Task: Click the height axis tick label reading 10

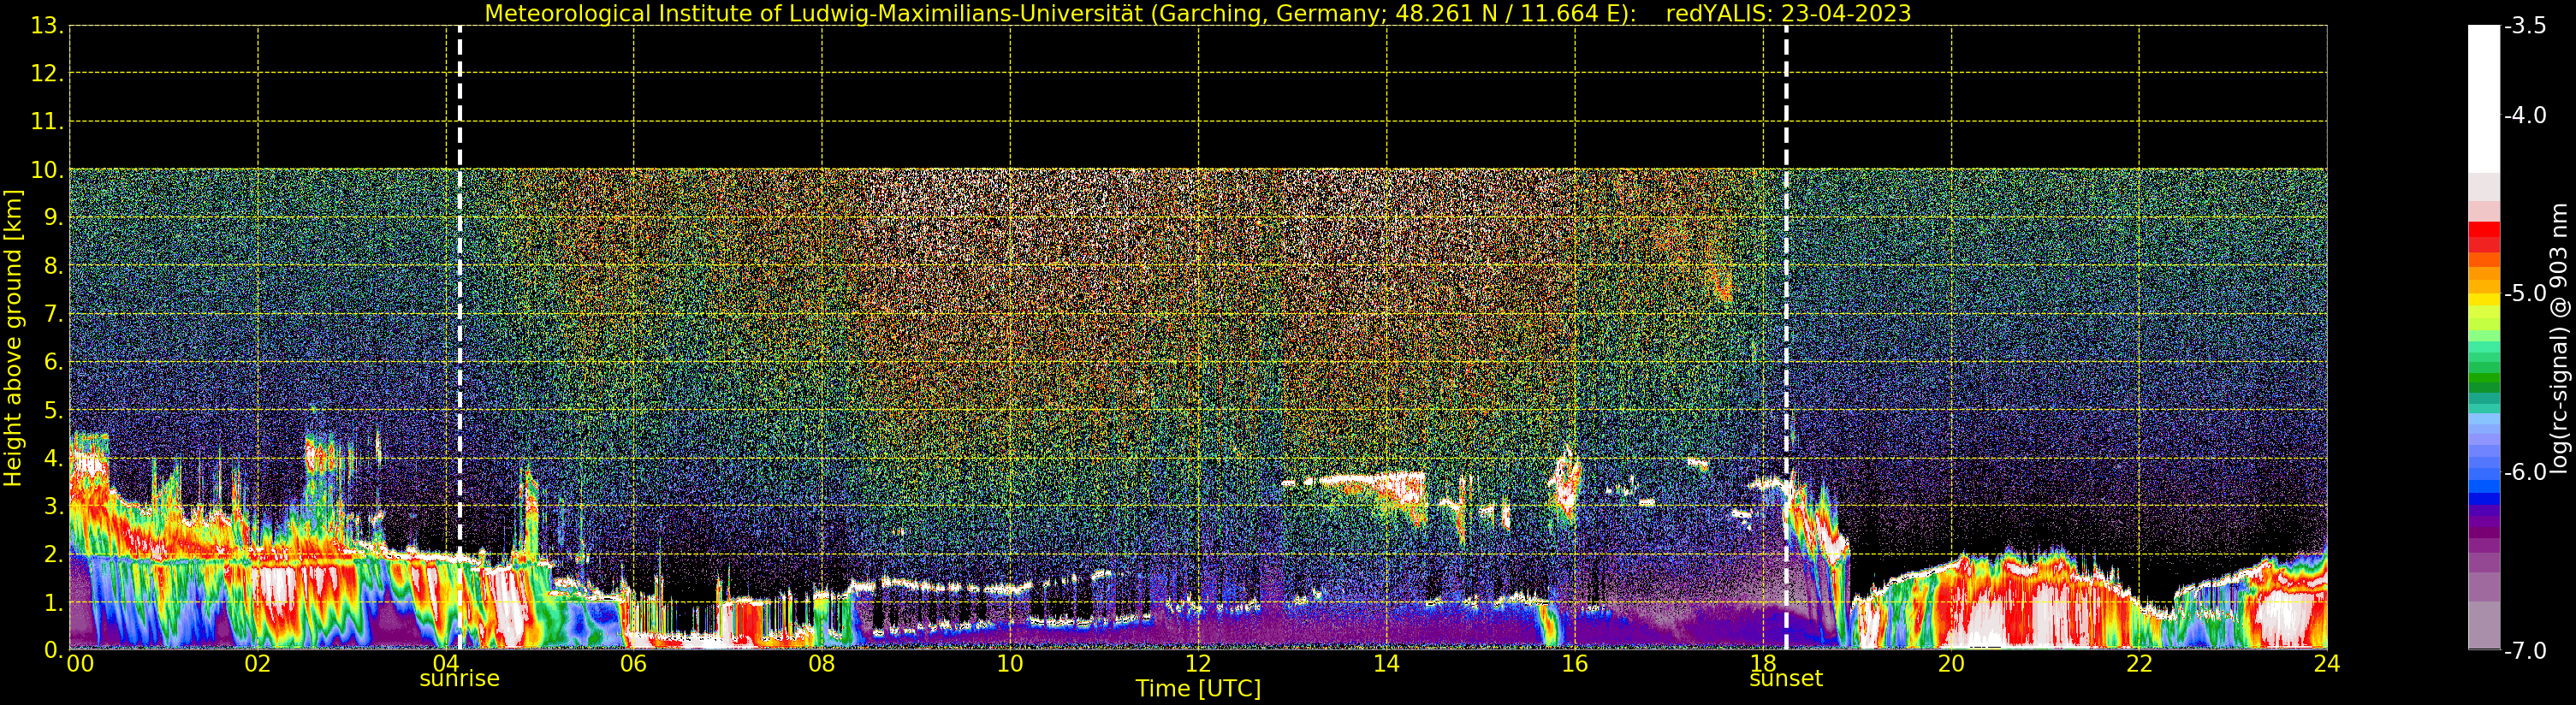Action: 46,170
